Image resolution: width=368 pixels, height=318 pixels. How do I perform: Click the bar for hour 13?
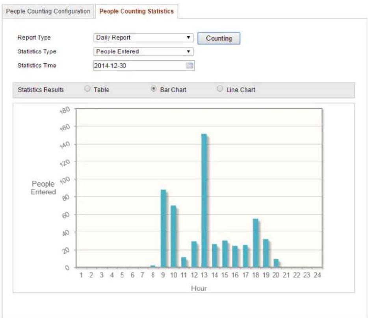204,200
